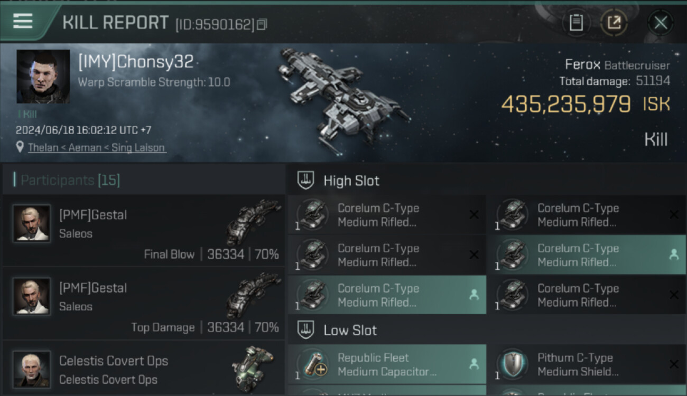687x396 pixels.
Task: Click the Chonsy32 pilot portrait
Action: click(43, 76)
